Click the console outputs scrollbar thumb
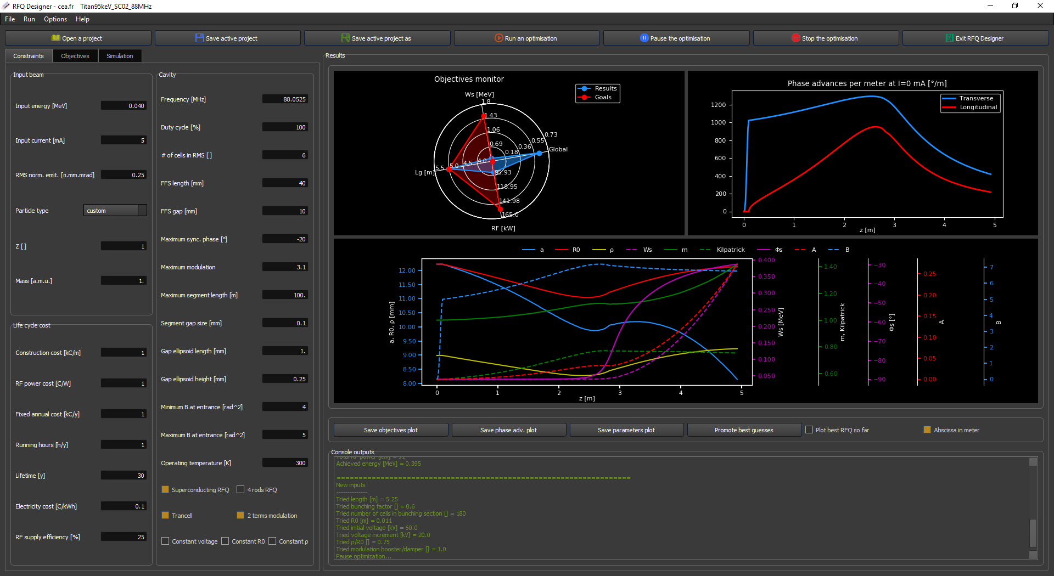The image size is (1054, 576). click(1033, 533)
